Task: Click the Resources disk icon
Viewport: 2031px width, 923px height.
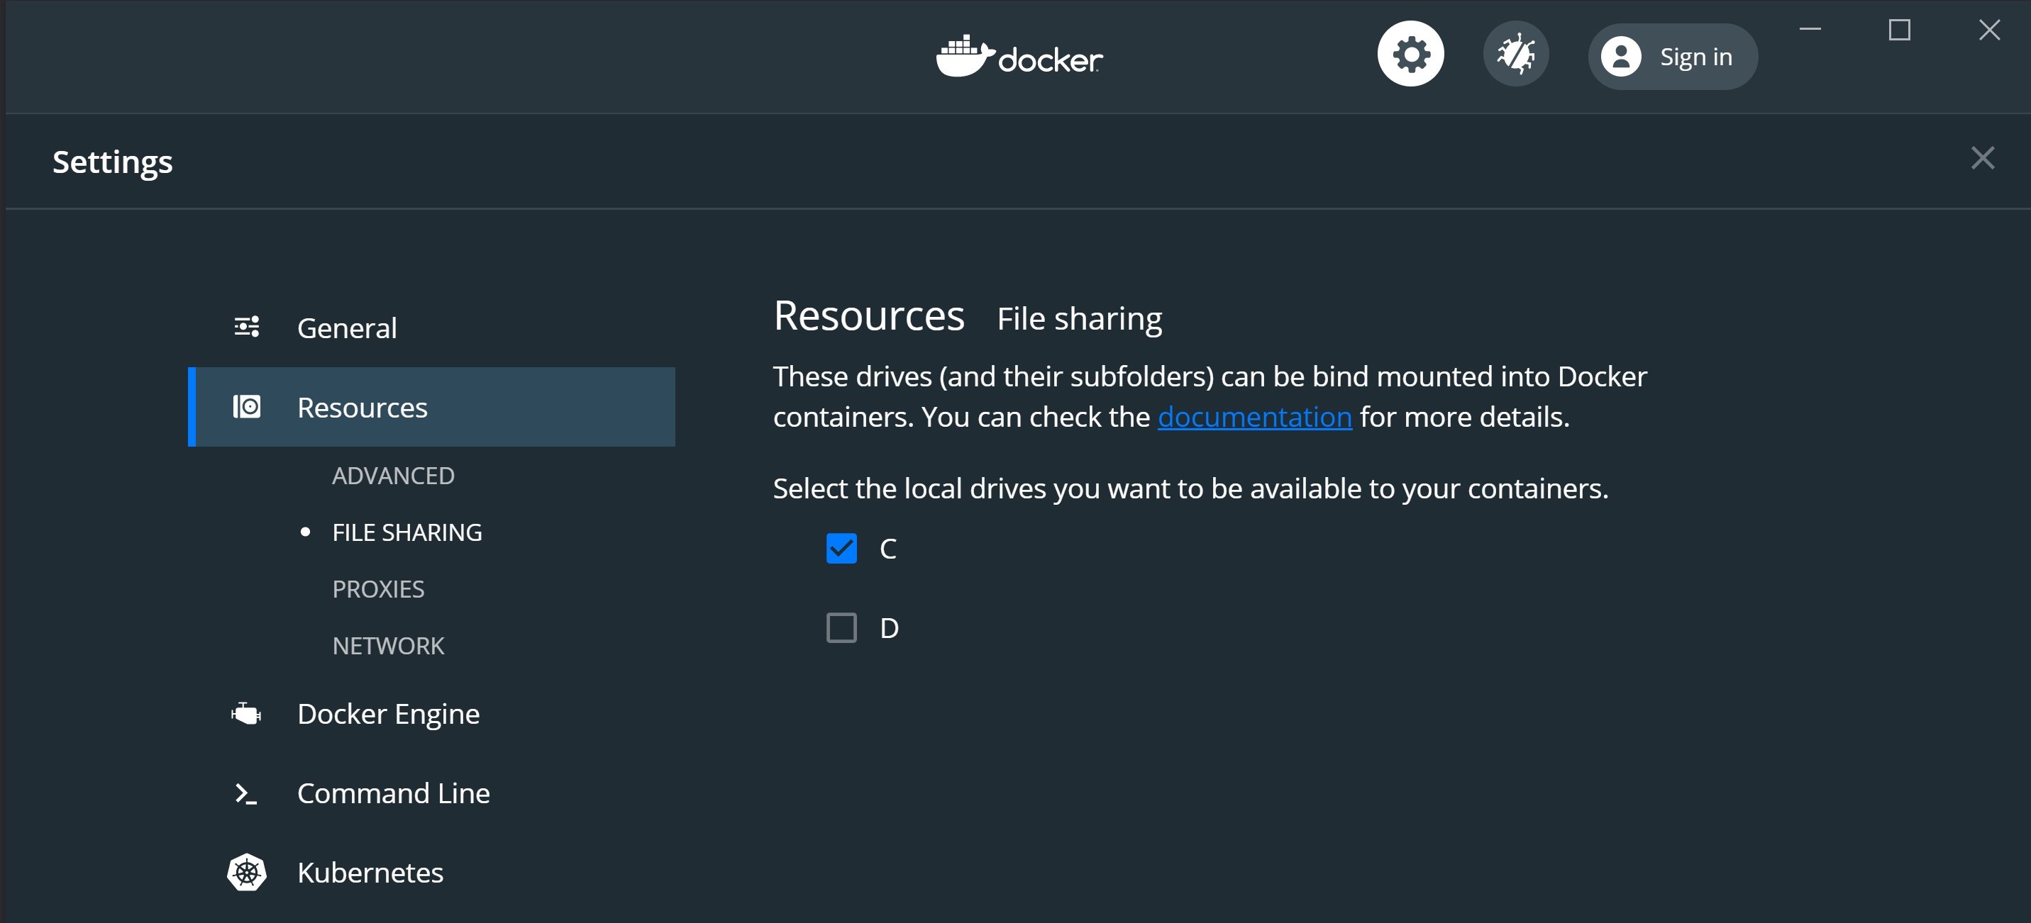Action: click(247, 407)
